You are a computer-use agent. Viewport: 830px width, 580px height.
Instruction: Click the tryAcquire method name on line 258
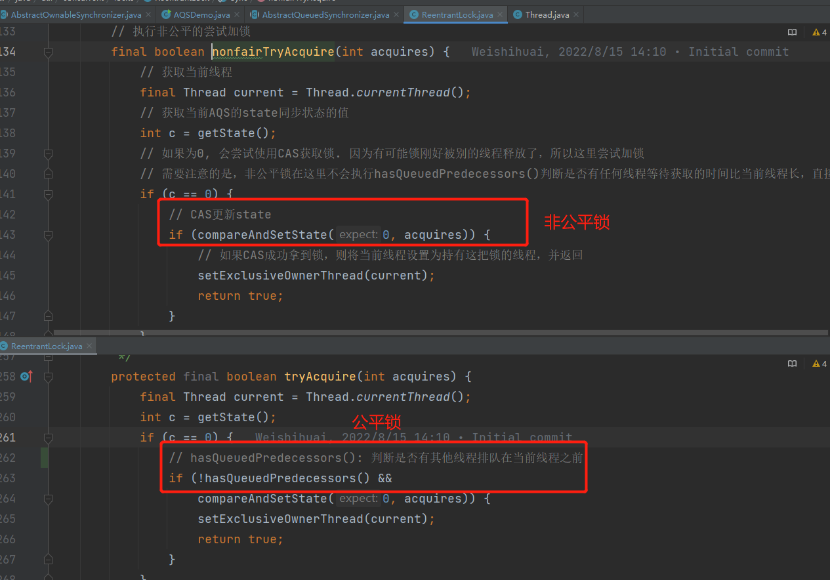[320, 377]
